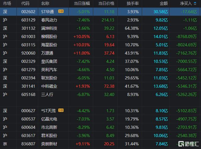201x149 pixels.
Task: Click stock code 836807
Action: (x=28, y=144)
